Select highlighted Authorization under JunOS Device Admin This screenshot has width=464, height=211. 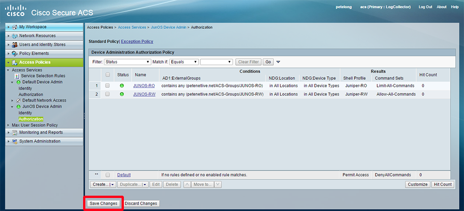pos(31,119)
